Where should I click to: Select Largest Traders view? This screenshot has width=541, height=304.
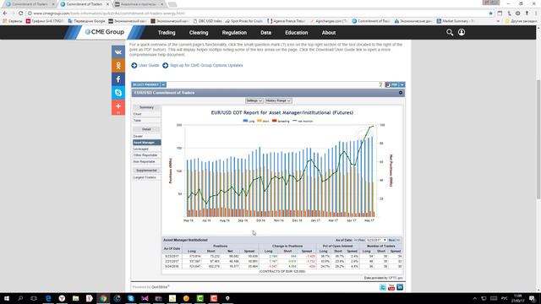[x=146, y=177]
